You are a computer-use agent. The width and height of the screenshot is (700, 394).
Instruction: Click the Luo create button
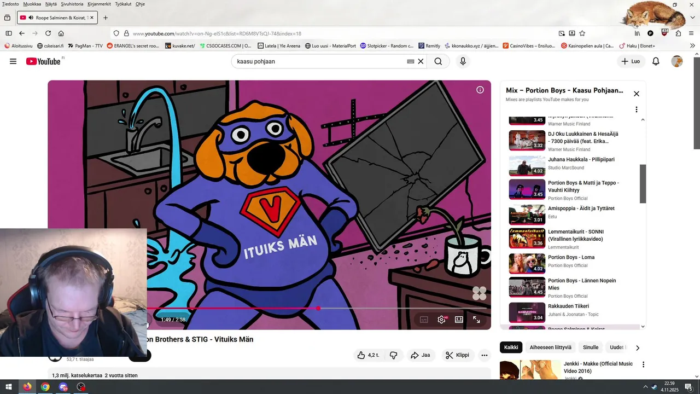[x=631, y=61]
